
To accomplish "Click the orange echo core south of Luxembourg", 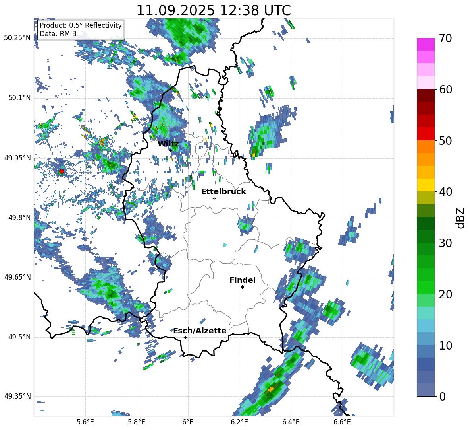I will click(271, 389).
